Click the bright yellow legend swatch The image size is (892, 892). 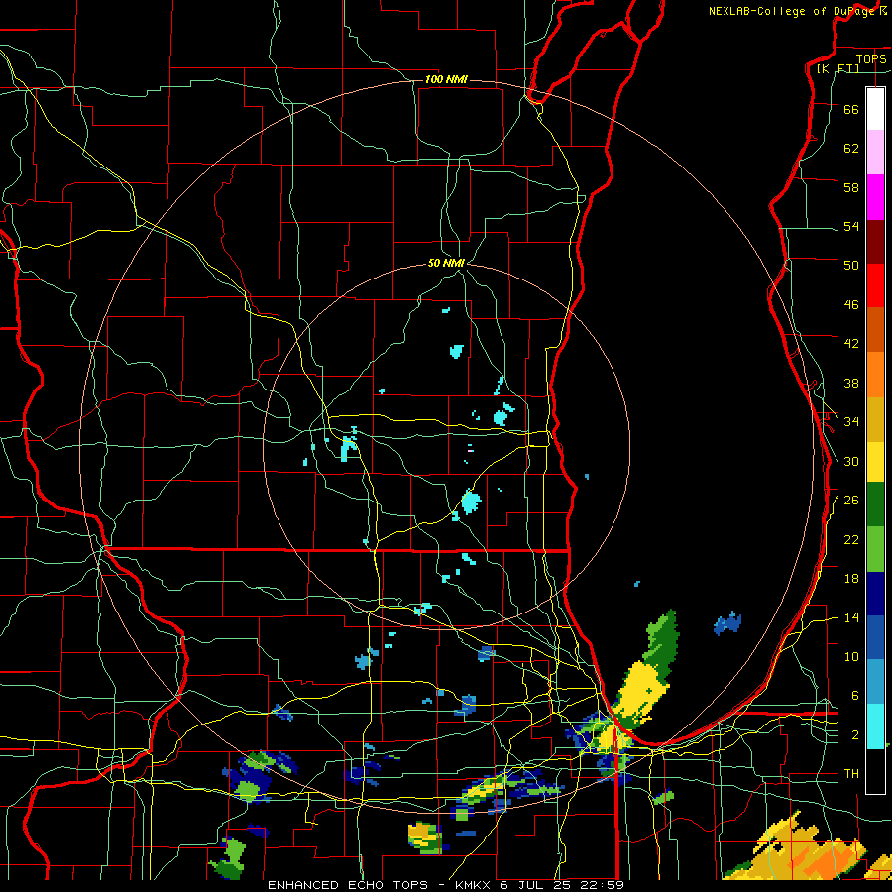pos(875,461)
